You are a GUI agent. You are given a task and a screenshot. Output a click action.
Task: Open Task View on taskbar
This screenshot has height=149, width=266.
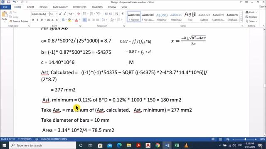90,145
